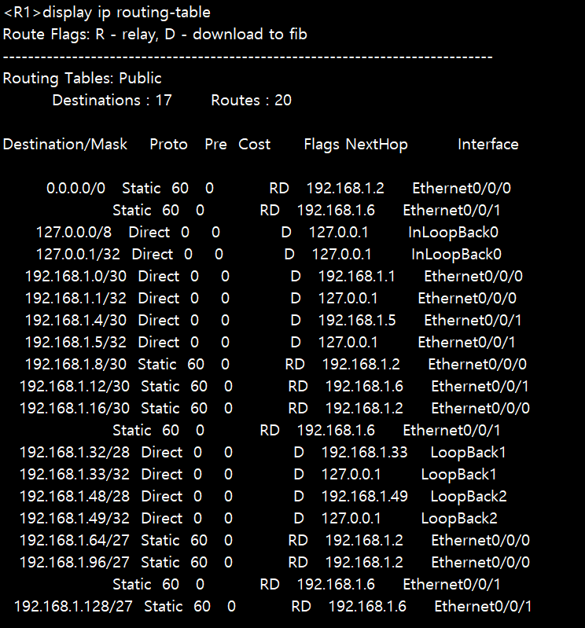Viewport: 585px width, 628px height.
Task: Select destination 192.168.1.33/32
Action: pos(75,475)
